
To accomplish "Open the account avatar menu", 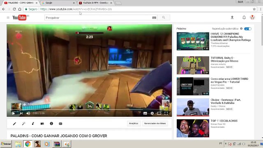I will pos(252,17).
